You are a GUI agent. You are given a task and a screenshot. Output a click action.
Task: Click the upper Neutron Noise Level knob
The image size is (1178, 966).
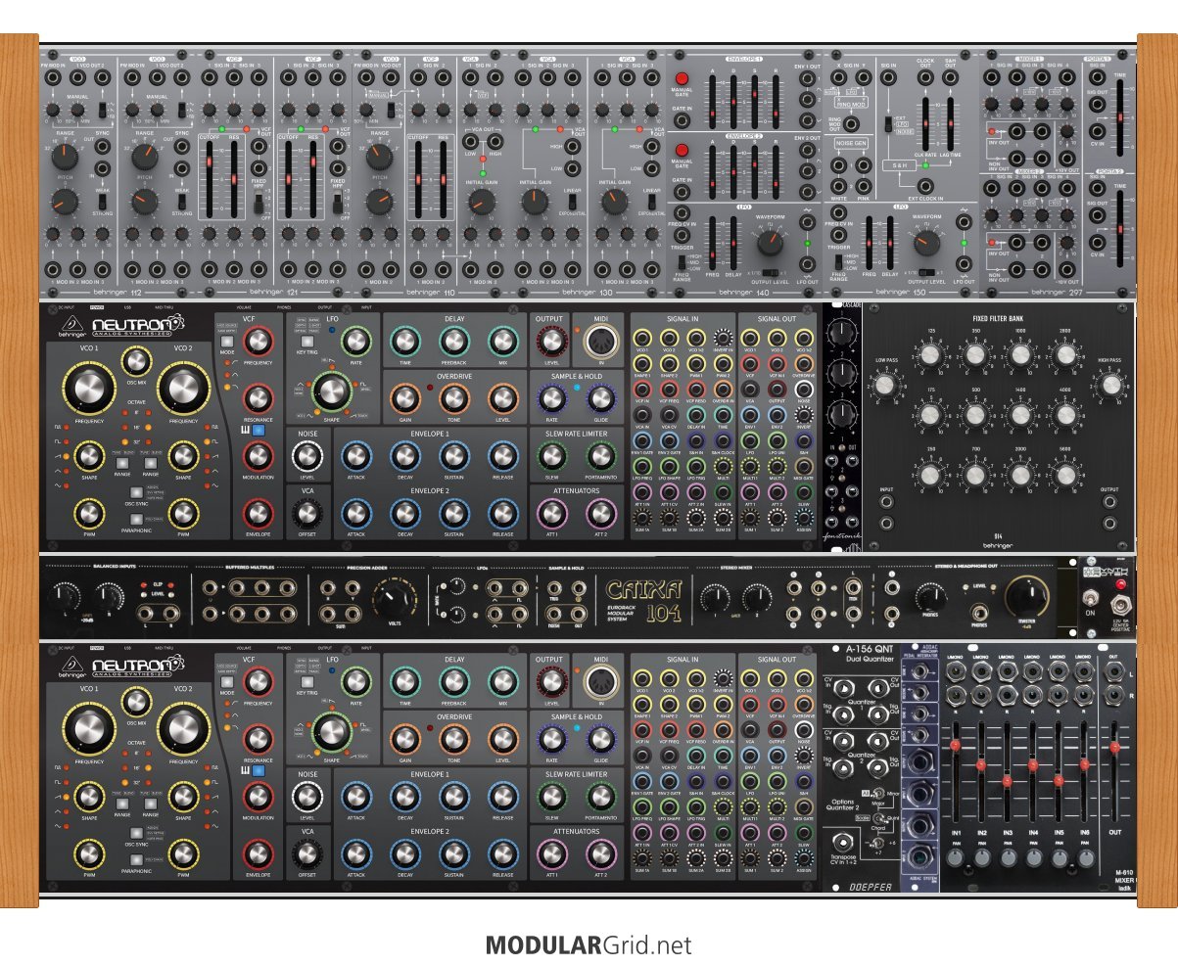[307, 456]
